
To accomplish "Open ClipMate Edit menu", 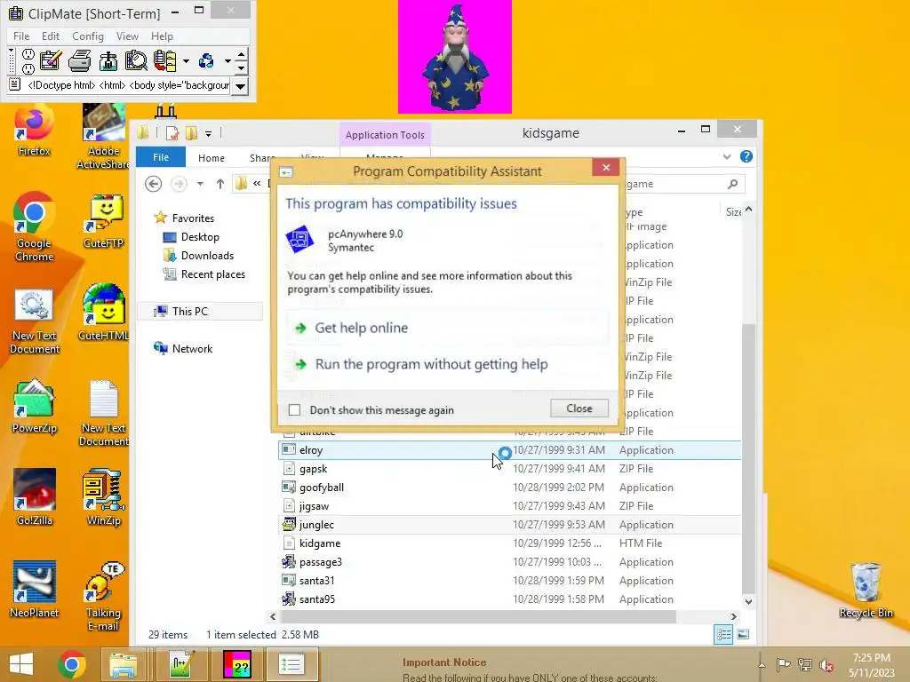I will [51, 36].
